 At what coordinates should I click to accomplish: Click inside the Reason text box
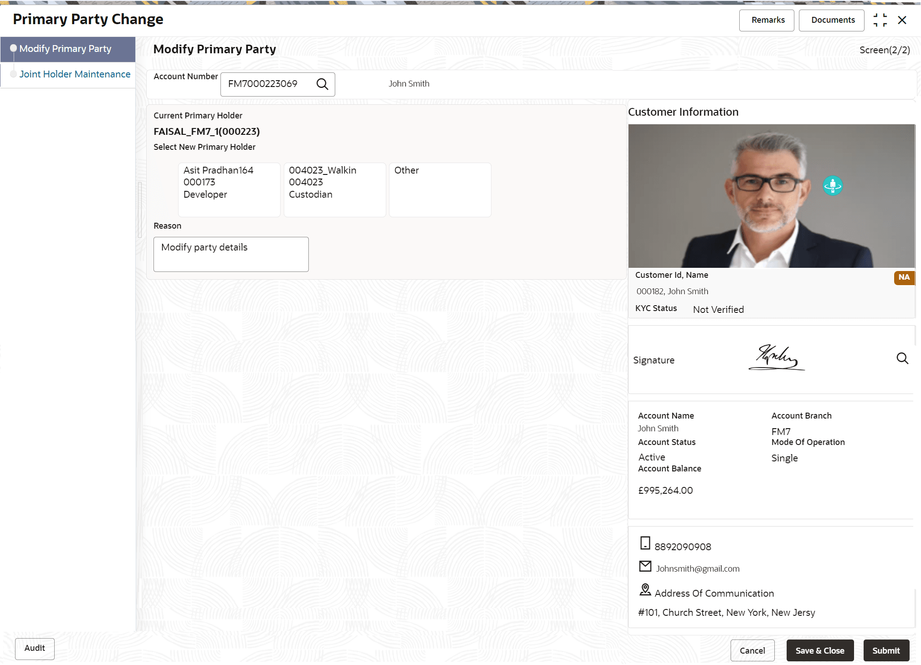(x=231, y=254)
